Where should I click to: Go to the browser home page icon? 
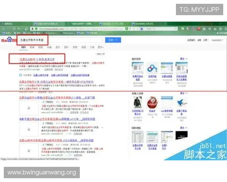26,29
